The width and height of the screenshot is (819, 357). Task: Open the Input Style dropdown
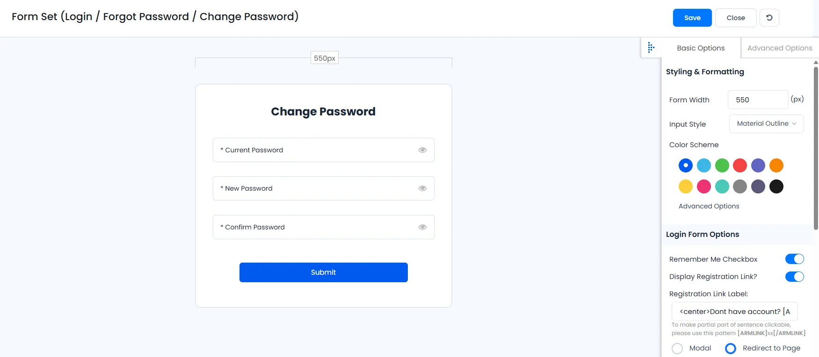click(x=766, y=123)
